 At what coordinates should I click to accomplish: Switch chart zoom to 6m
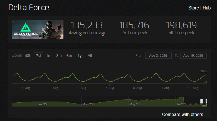[x=69, y=56]
